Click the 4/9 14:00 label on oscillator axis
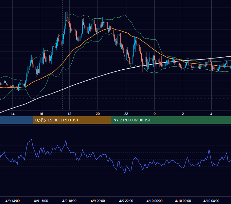The image size is (231, 204). click(x=13, y=201)
